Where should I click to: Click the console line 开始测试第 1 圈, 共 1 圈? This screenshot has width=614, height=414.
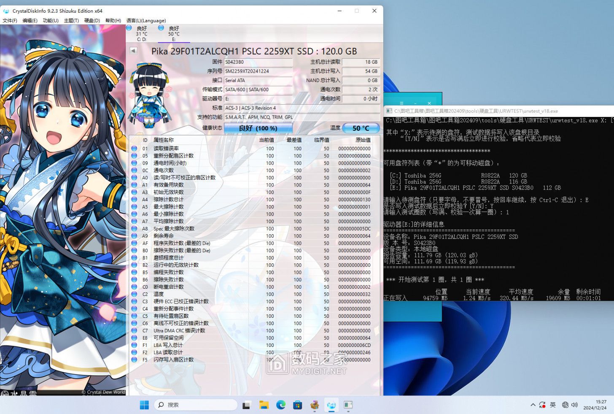pyautogui.click(x=435, y=279)
